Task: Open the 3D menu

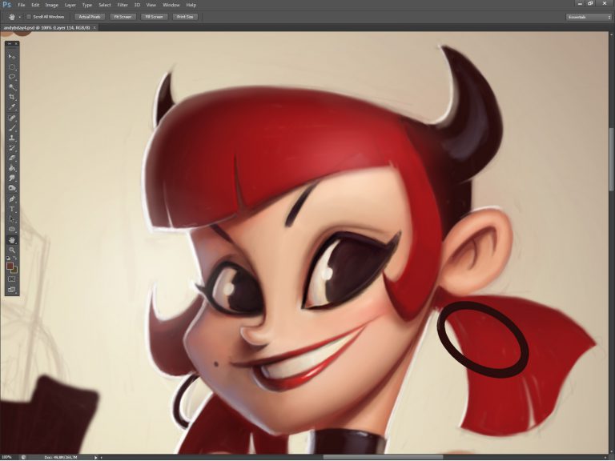Action: pos(137,5)
